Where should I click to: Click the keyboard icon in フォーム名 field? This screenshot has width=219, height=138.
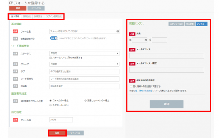click(118, 31)
